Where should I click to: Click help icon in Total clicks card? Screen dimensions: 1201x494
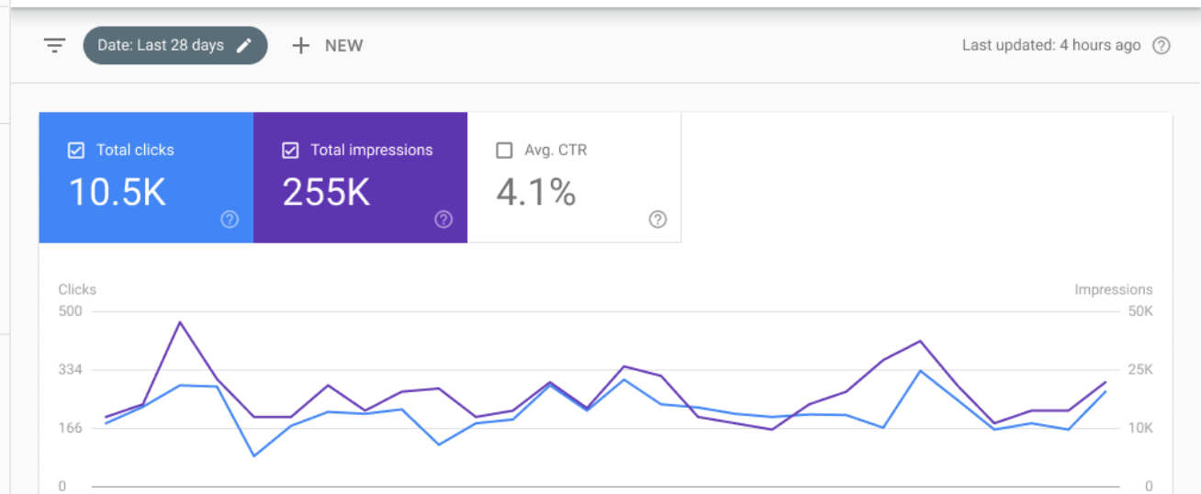[230, 219]
